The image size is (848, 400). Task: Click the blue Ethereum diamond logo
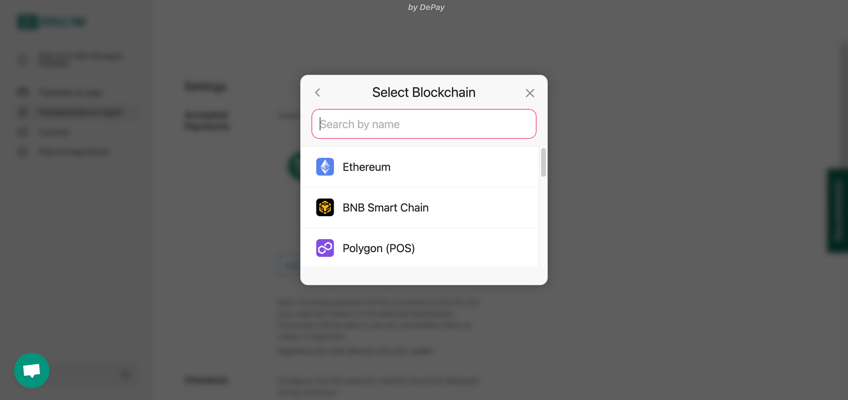pyautogui.click(x=325, y=167)
